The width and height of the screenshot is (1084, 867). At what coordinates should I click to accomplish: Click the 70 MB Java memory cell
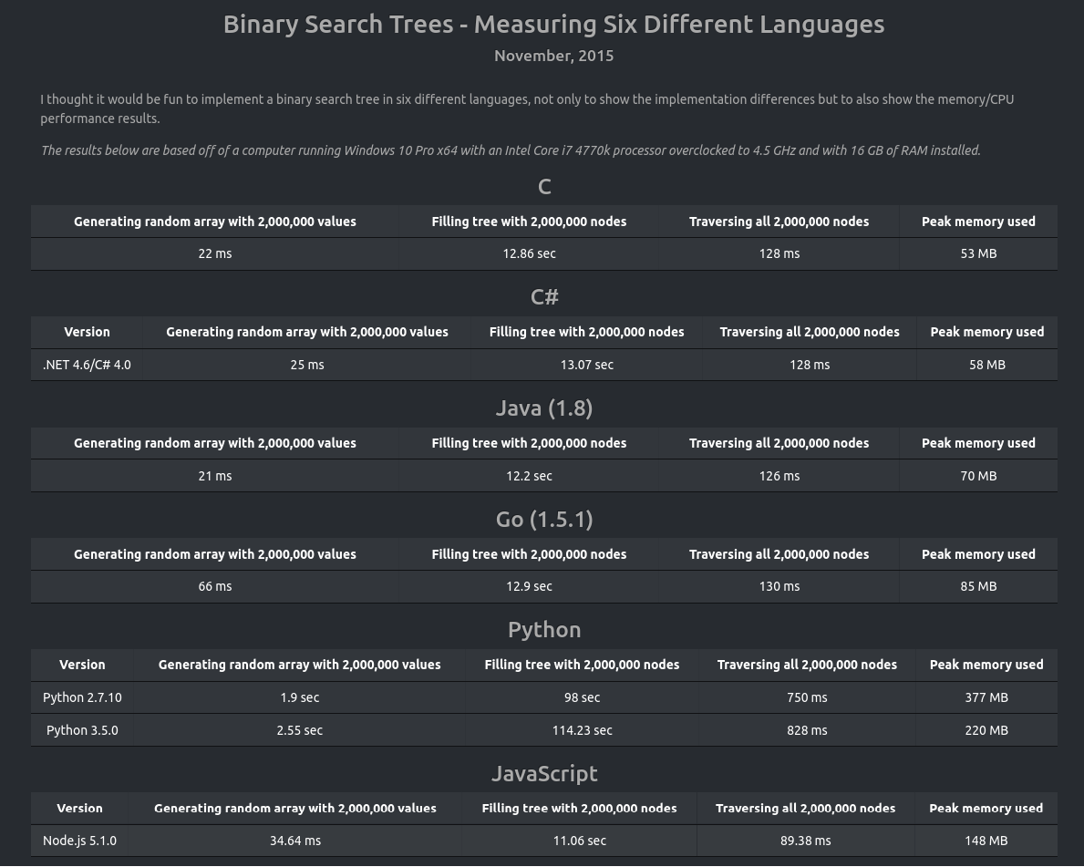click(978, 476)
